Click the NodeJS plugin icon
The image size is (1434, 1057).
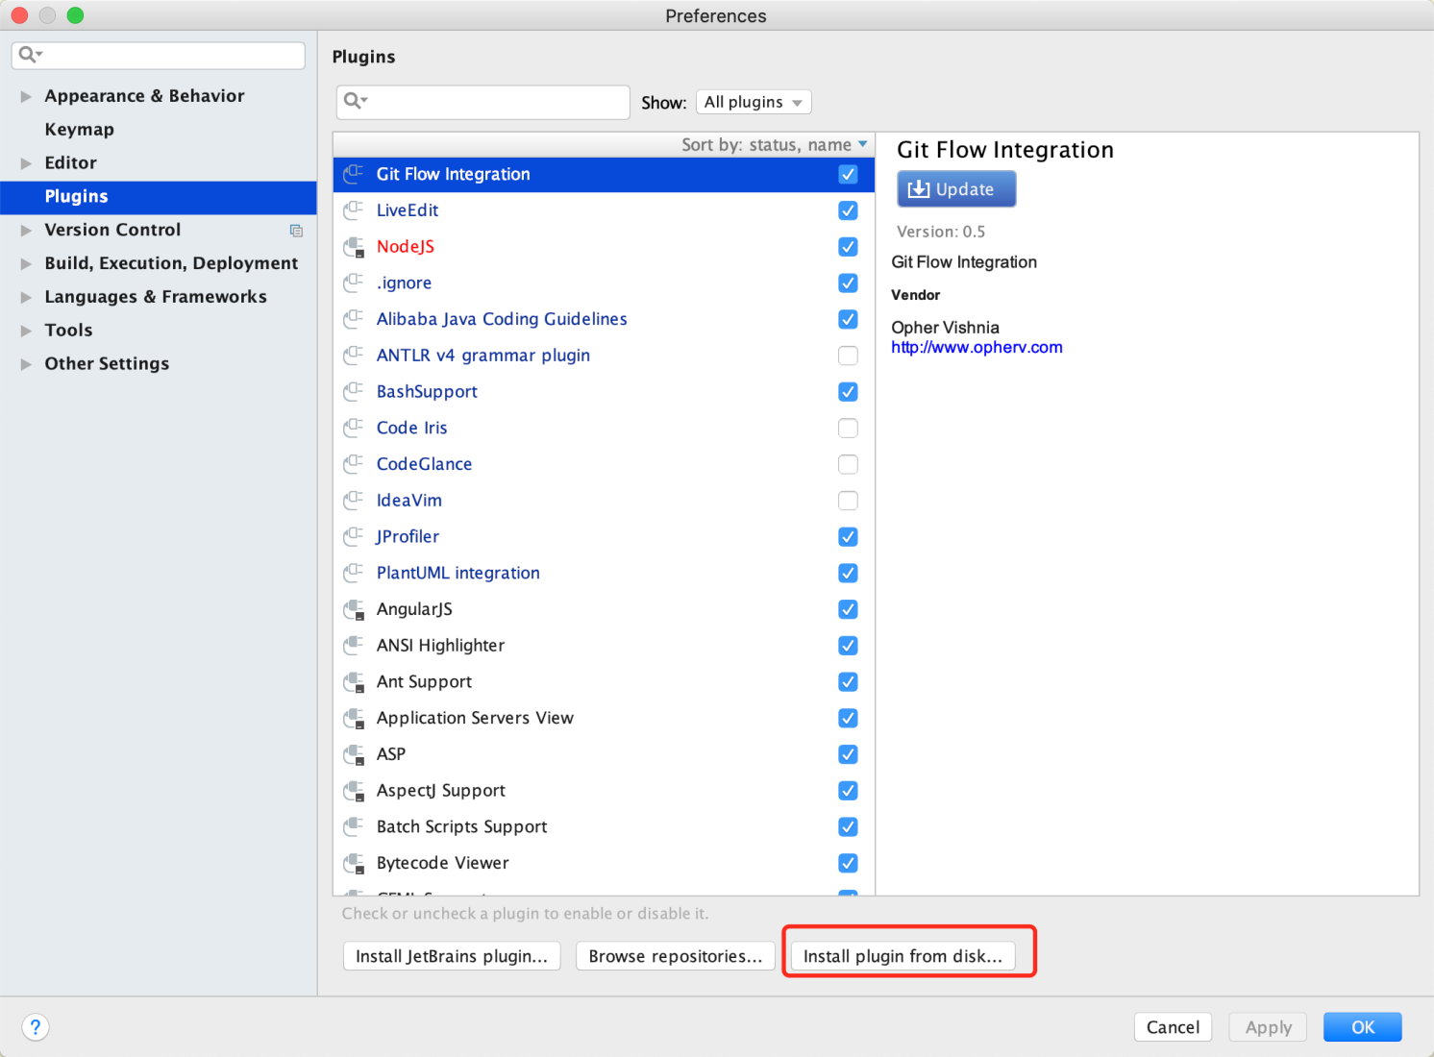point(354,247)
